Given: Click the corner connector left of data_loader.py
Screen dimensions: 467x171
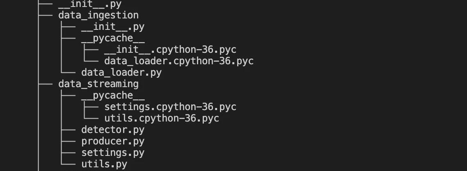Looking at the screenshot, I should pos(68,72).
